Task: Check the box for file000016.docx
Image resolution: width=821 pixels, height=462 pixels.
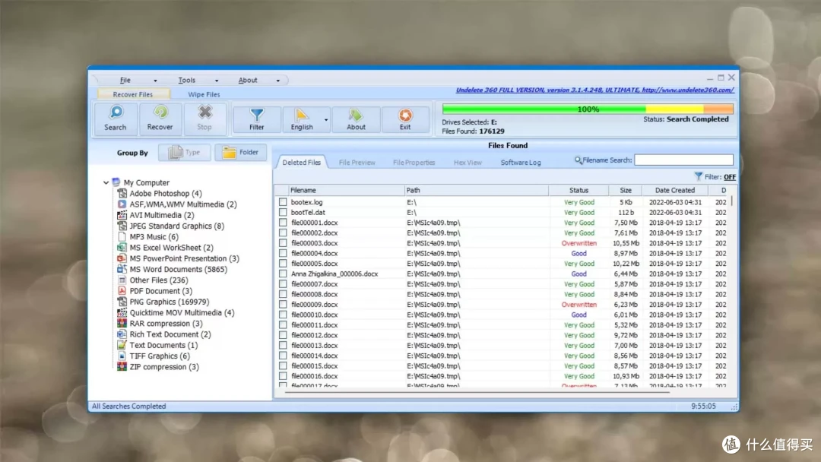Action: coord(283,375)
